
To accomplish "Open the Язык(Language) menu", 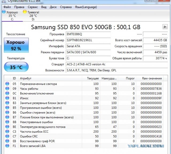I will 86,7.
